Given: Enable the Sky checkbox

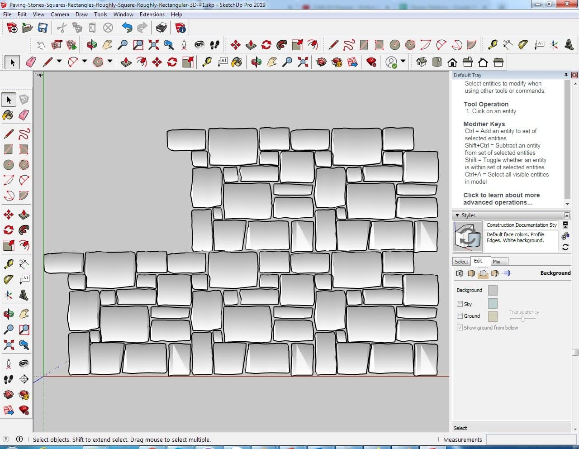Looking at the screenshot, I should tap(460, 304).
